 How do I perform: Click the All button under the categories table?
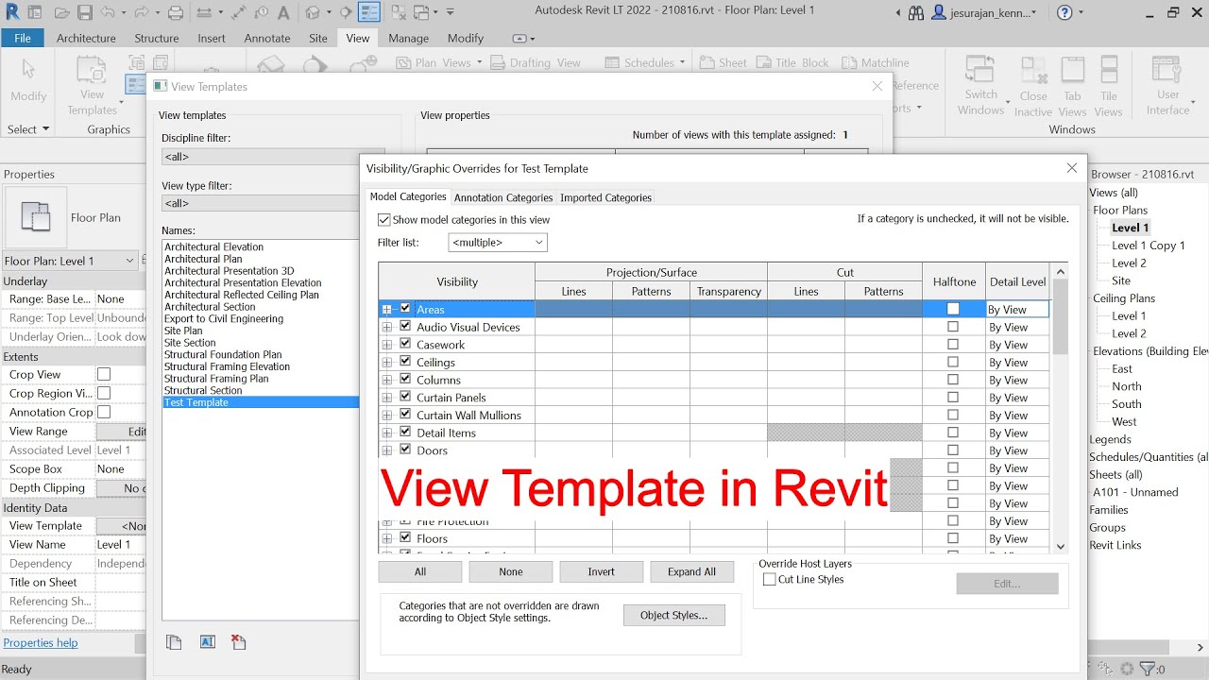420,571
